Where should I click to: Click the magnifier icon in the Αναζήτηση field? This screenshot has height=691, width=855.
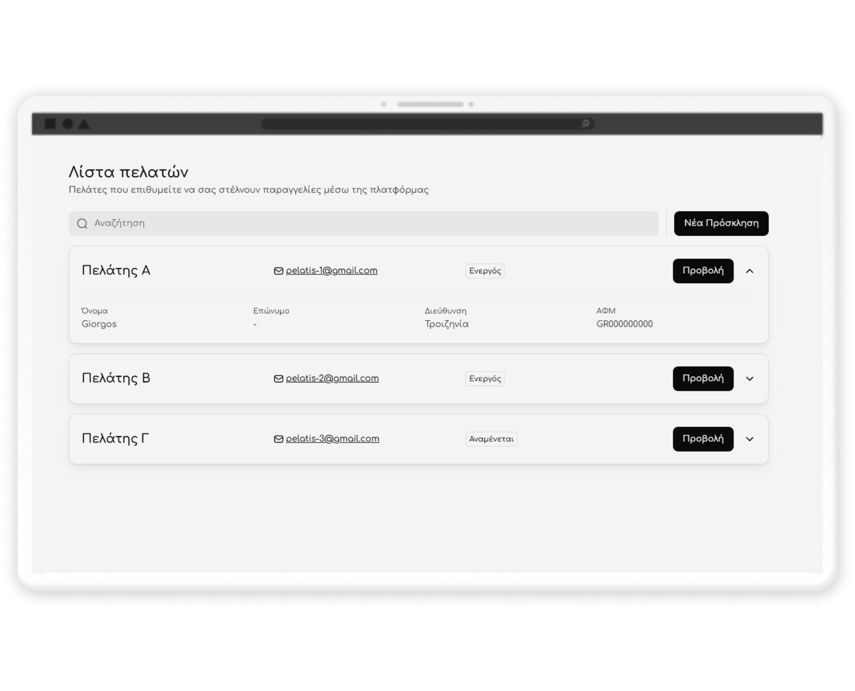[82, 224]
